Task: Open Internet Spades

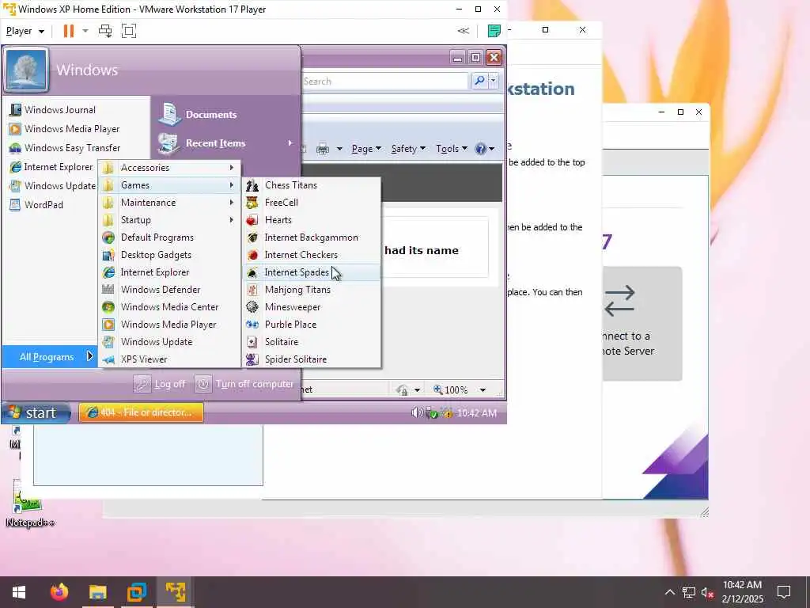Action: [312, 272]
